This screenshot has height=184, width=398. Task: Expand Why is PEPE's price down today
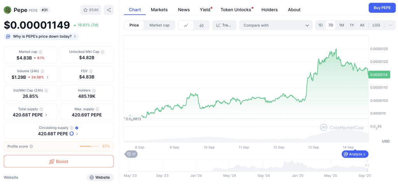click(x=41, y=36)
